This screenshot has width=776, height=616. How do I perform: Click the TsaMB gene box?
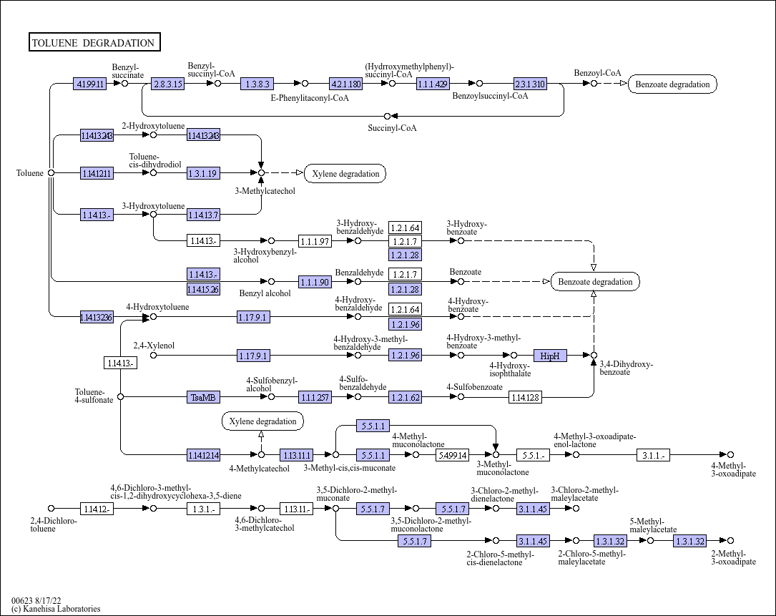click(x=203, y=397)
